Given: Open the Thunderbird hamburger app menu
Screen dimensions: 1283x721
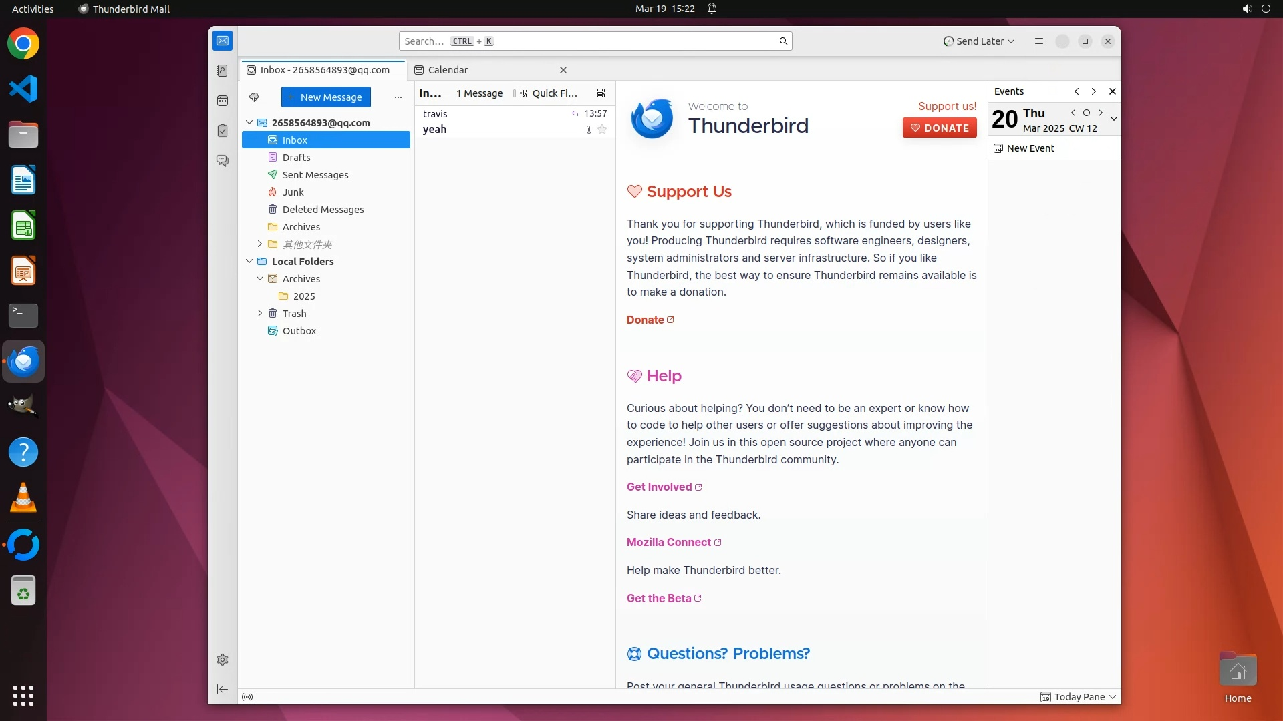Looking at the screenshot, I should [1038, 41].
